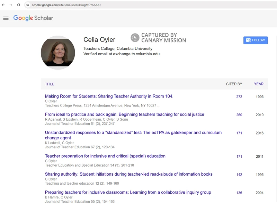Click the 260 citation count
277x204 pixels.
[x=239, y=115]
